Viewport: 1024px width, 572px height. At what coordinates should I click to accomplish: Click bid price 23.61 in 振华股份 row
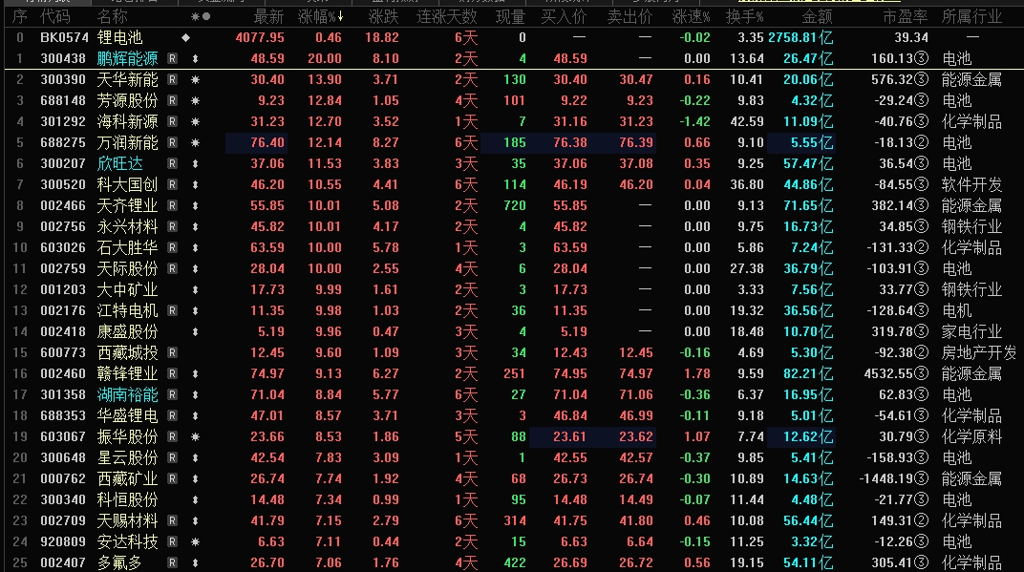(570, 436)
